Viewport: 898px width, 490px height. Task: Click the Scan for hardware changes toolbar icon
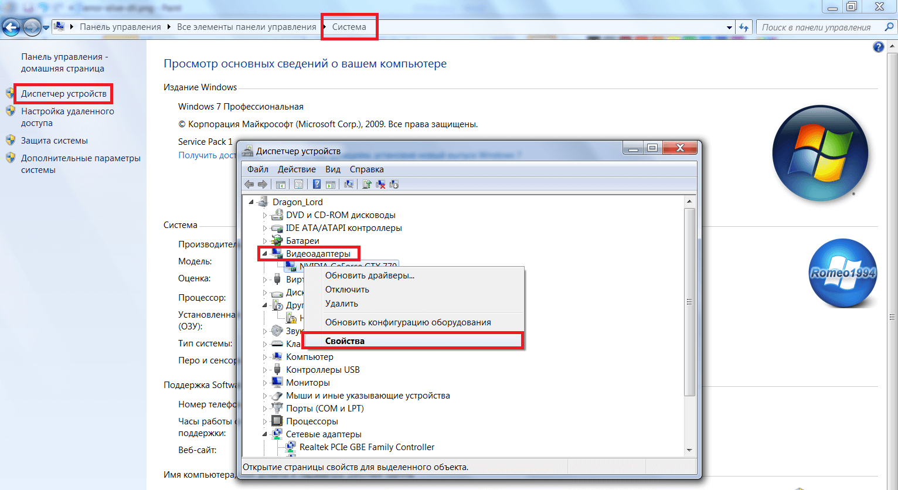tap(349, 184)
